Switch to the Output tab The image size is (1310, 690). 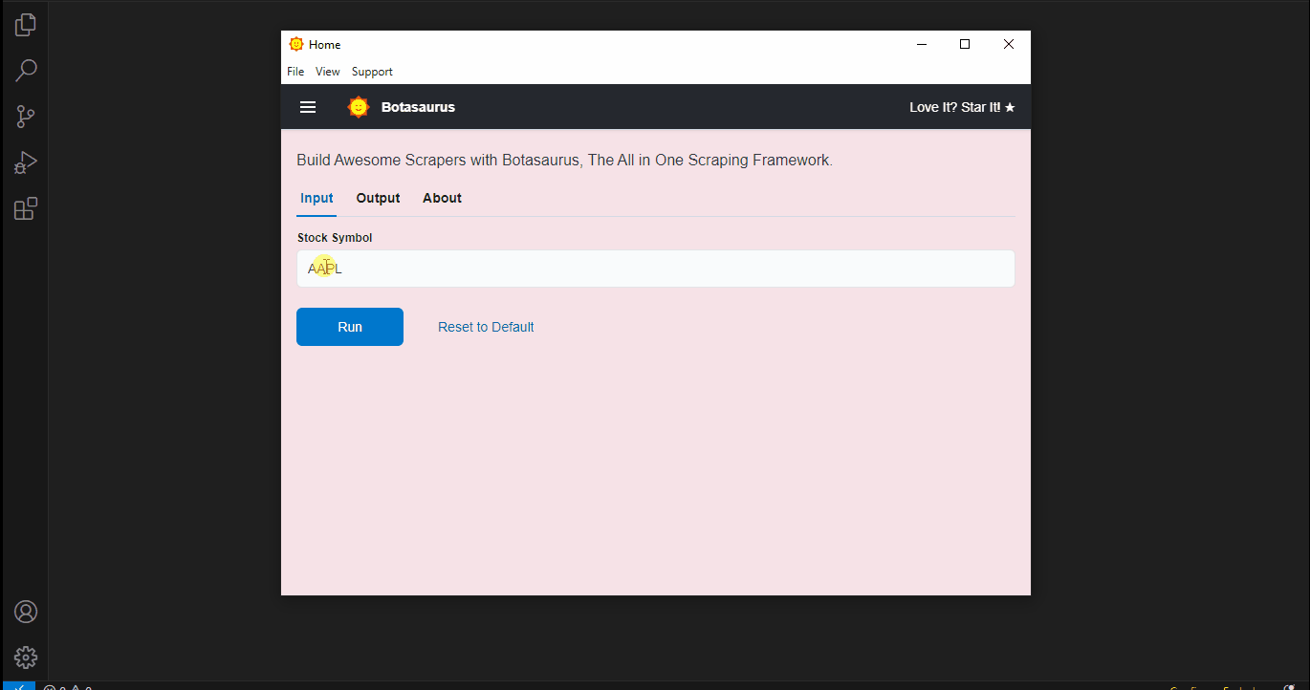[378, 198]
